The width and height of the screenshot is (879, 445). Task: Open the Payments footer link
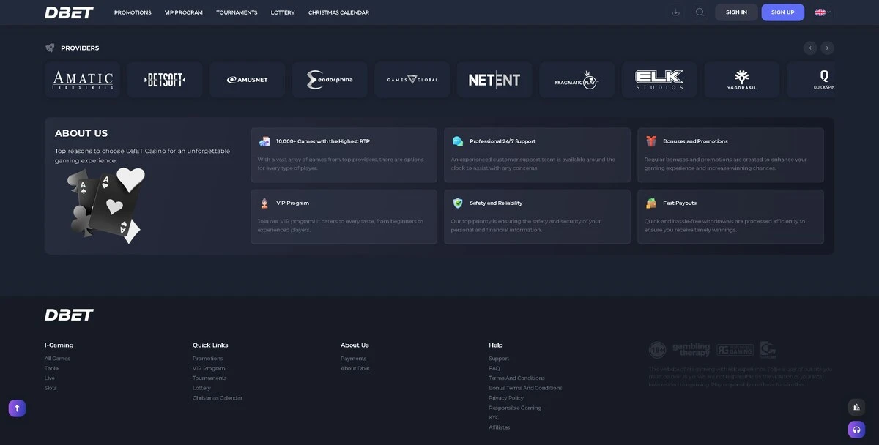353,359
